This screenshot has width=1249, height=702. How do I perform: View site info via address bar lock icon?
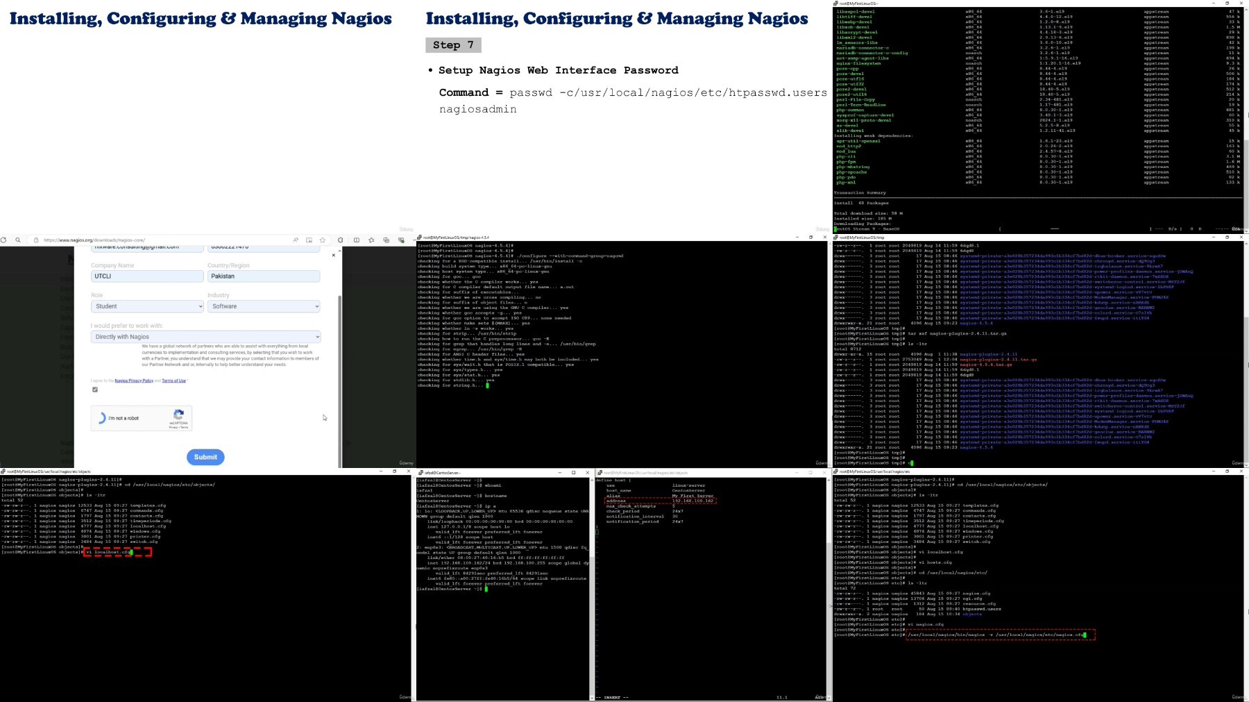(36, 240)
